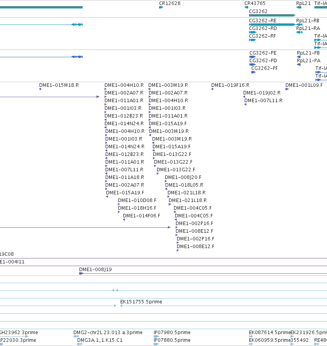Open the RpL21-RA transcript label

click(x=308, y=28)
